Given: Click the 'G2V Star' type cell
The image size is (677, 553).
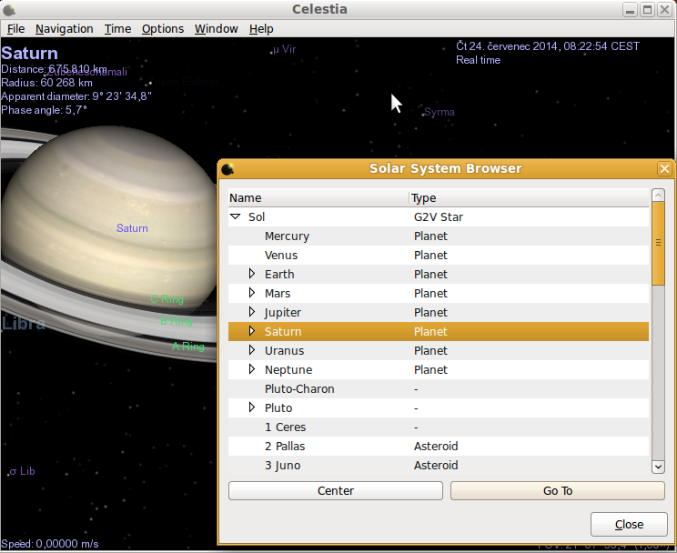Looking at the screenshot, I should point(439,216).
